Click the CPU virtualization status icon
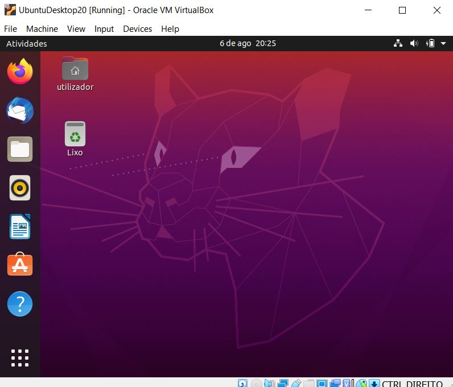 (348, 383)
